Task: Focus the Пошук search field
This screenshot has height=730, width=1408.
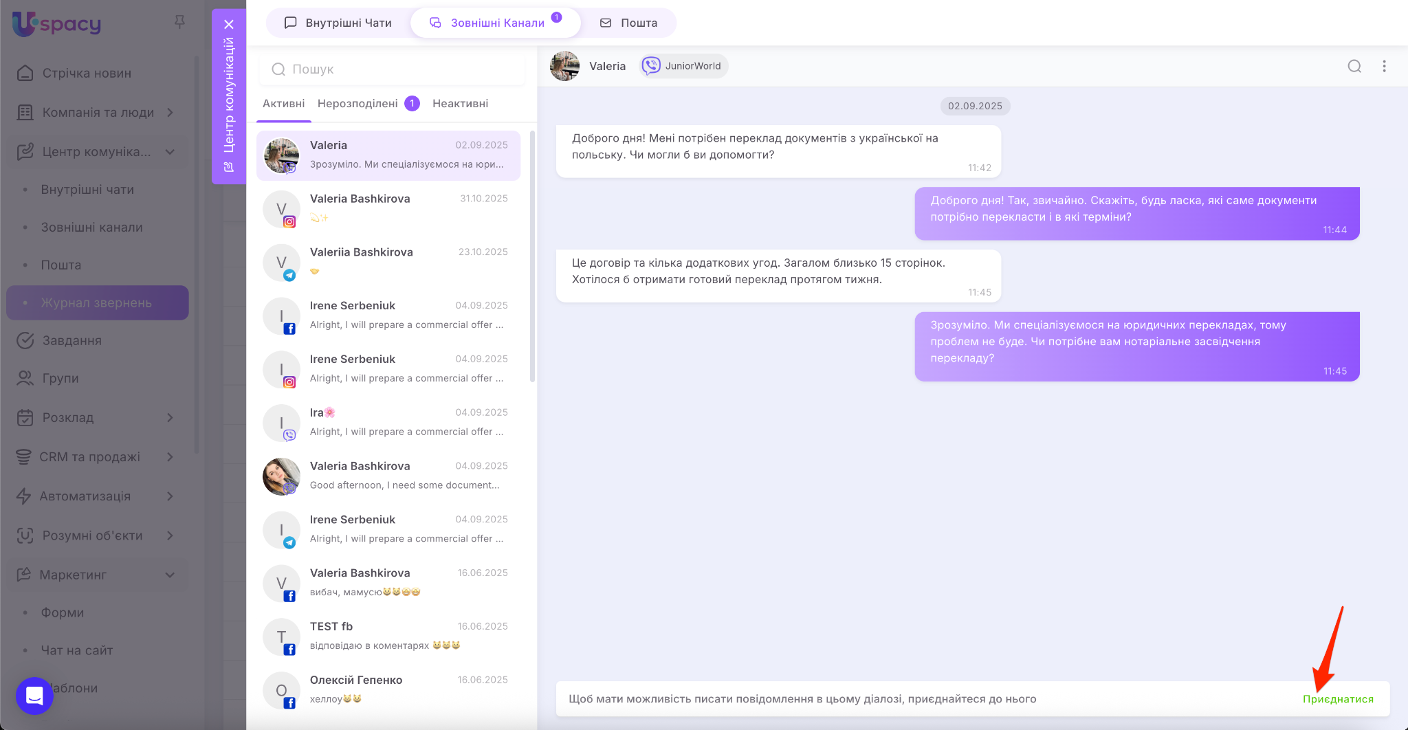Action: [392, 69]
